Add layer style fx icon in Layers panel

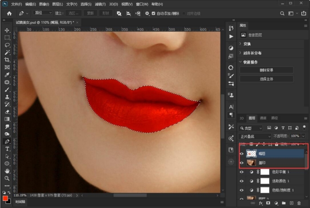click(261, 203)
